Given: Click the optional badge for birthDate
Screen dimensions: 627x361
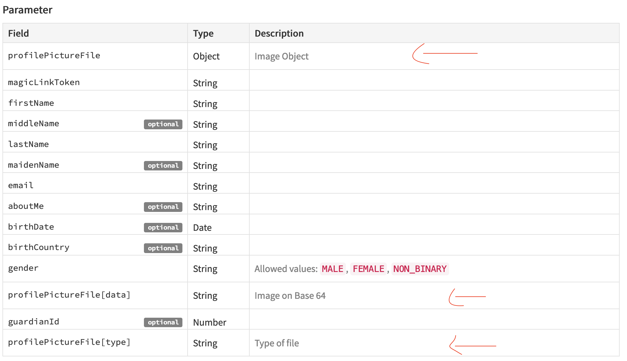Looking at the screenshot, I should 163,227.
